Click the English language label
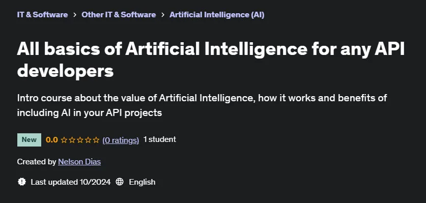This screenshot has height=203, width=426. [142, 182]
